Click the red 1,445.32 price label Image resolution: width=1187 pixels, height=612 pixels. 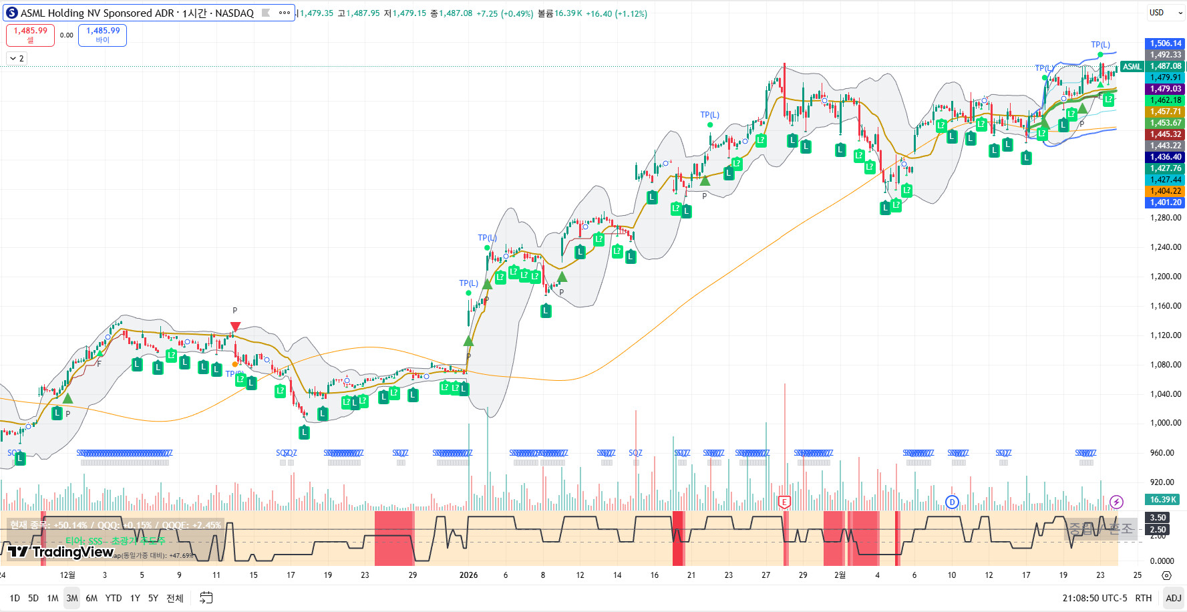[x=1165, y=134]
